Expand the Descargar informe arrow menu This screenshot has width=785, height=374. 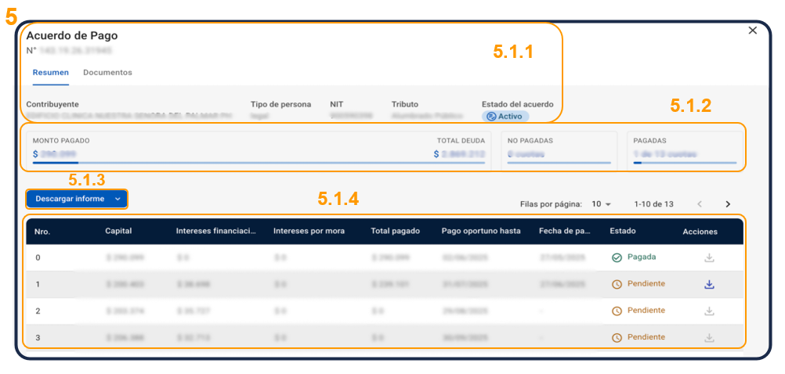tap(118, 199)
